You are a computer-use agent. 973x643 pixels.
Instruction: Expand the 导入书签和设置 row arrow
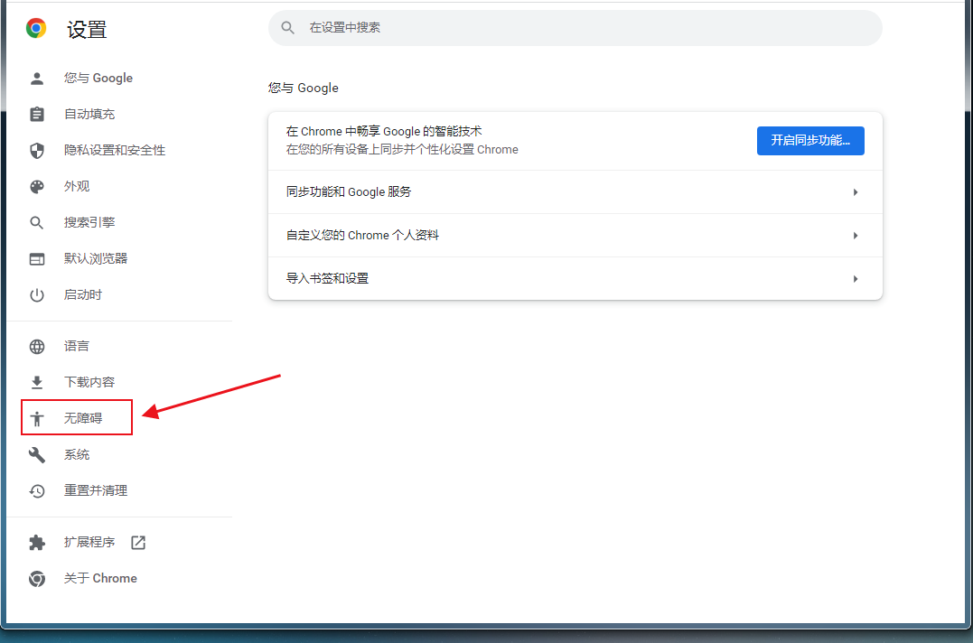(x=855, y=279)
